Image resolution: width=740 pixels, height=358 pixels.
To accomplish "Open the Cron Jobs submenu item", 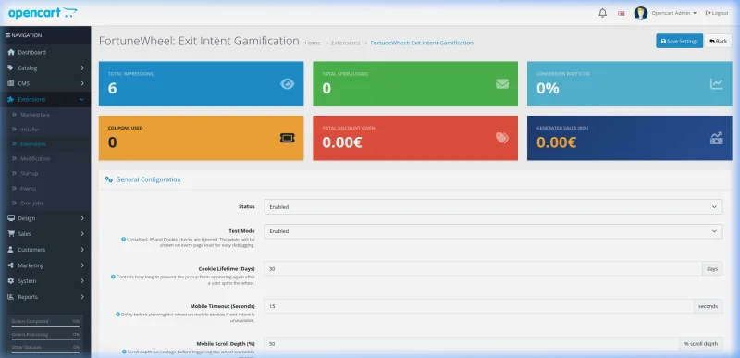I will [45, 203].
